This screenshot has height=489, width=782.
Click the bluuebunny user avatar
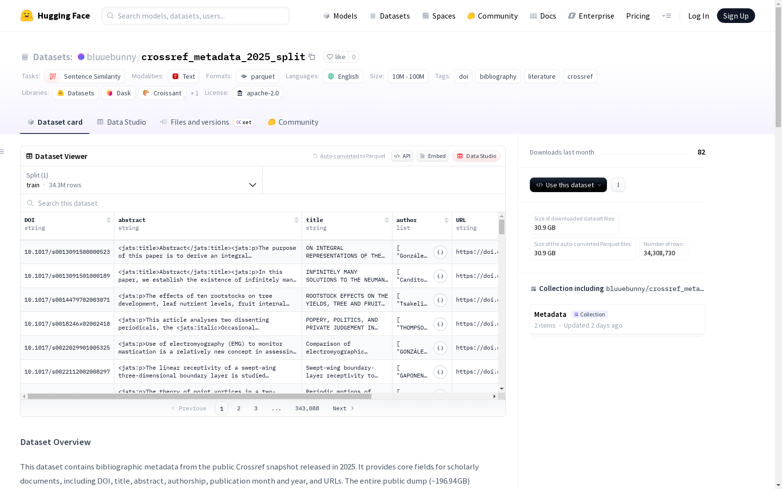[x=81, y=57]
